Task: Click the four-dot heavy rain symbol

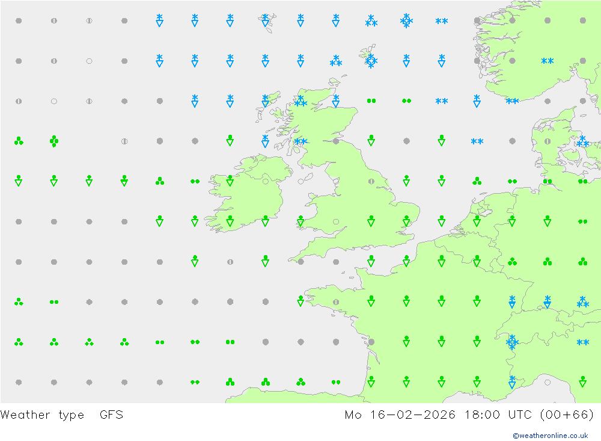Action: pos(54,141)
